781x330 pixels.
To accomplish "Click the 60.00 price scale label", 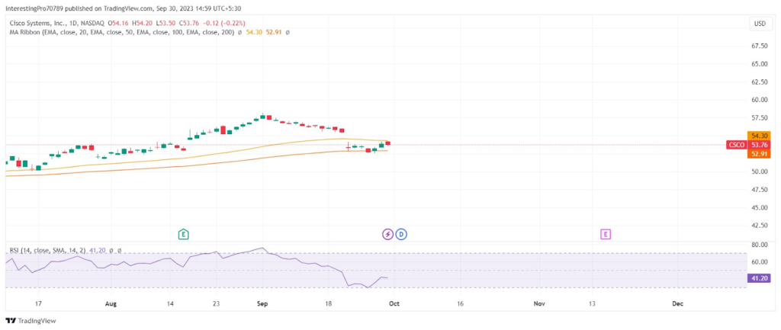I will click(760, 100).
